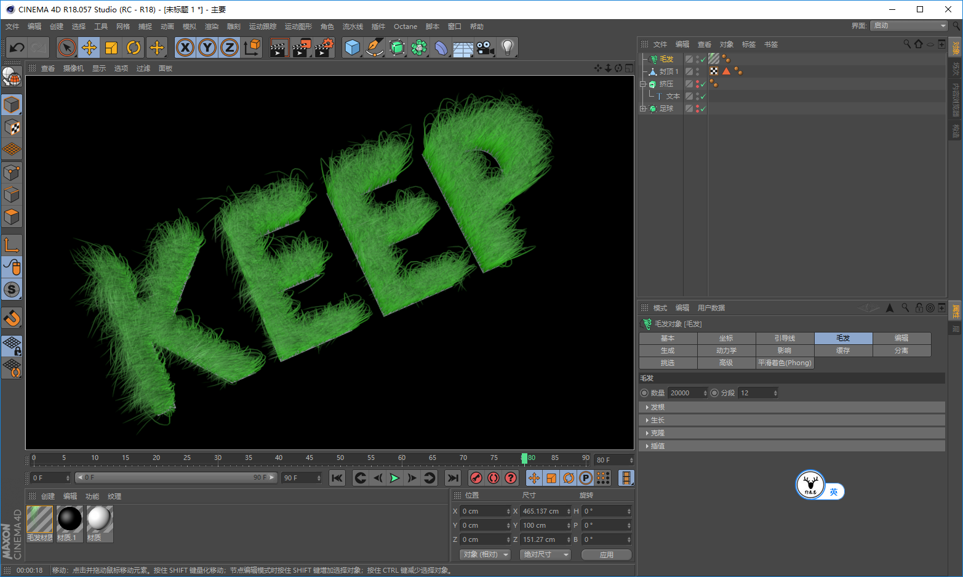This screenshot has height=577, width=963.
Task: Toggle the green enable check for 足球
Action: tap(703, 109)
